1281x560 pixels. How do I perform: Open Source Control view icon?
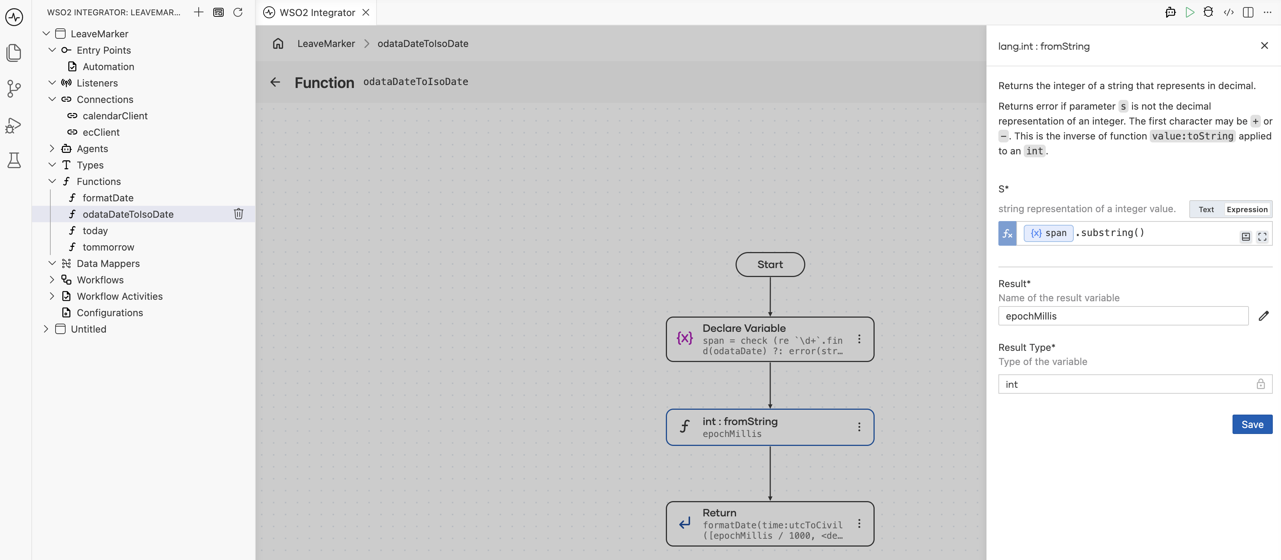pyautogui.click(x=15, y=89)
